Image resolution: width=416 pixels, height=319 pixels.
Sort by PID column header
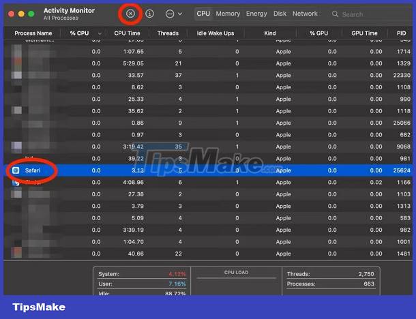tap(401, 33)
